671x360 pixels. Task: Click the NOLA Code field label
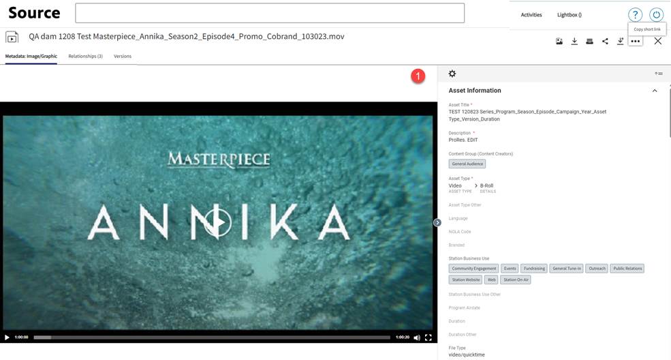pyautogui.click(x=460, y=232)
